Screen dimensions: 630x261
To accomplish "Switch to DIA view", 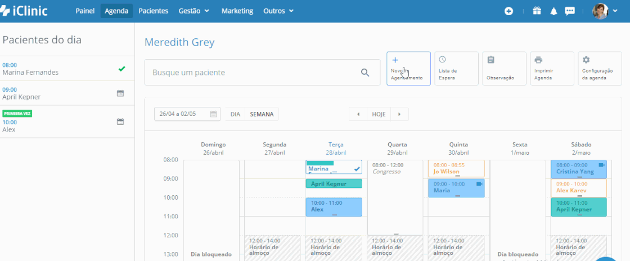I will pos(235,114).
